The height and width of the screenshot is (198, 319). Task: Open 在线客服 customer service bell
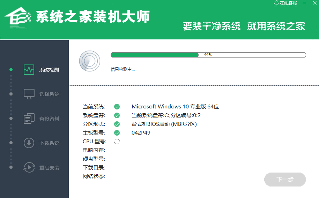click(276, 3)
